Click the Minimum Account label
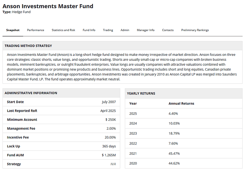This screenshot has width=244, height=171. [x=22, y=119]
